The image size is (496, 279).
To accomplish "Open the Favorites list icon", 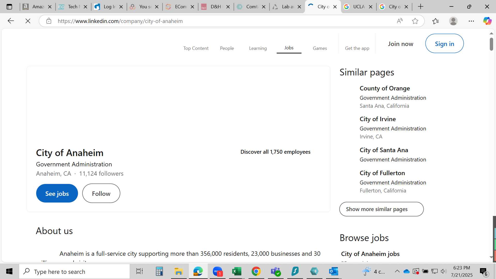I will coord(436,21).
